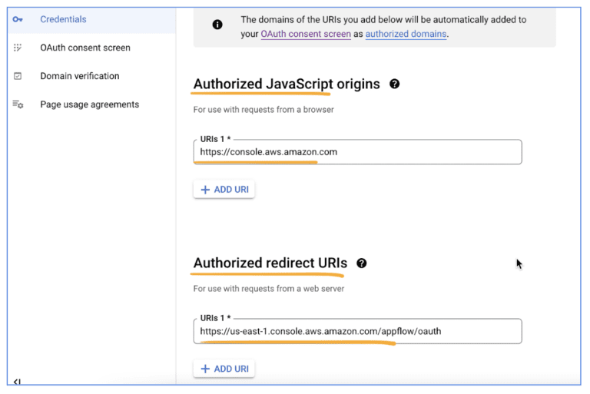Open Page usage agreements in sidebar
This screenshot has width=590, height=394.
pyautogui.click(x=90, y=104)
